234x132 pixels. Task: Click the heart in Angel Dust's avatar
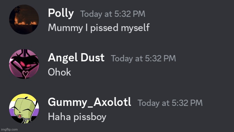(x=25, y=74)
